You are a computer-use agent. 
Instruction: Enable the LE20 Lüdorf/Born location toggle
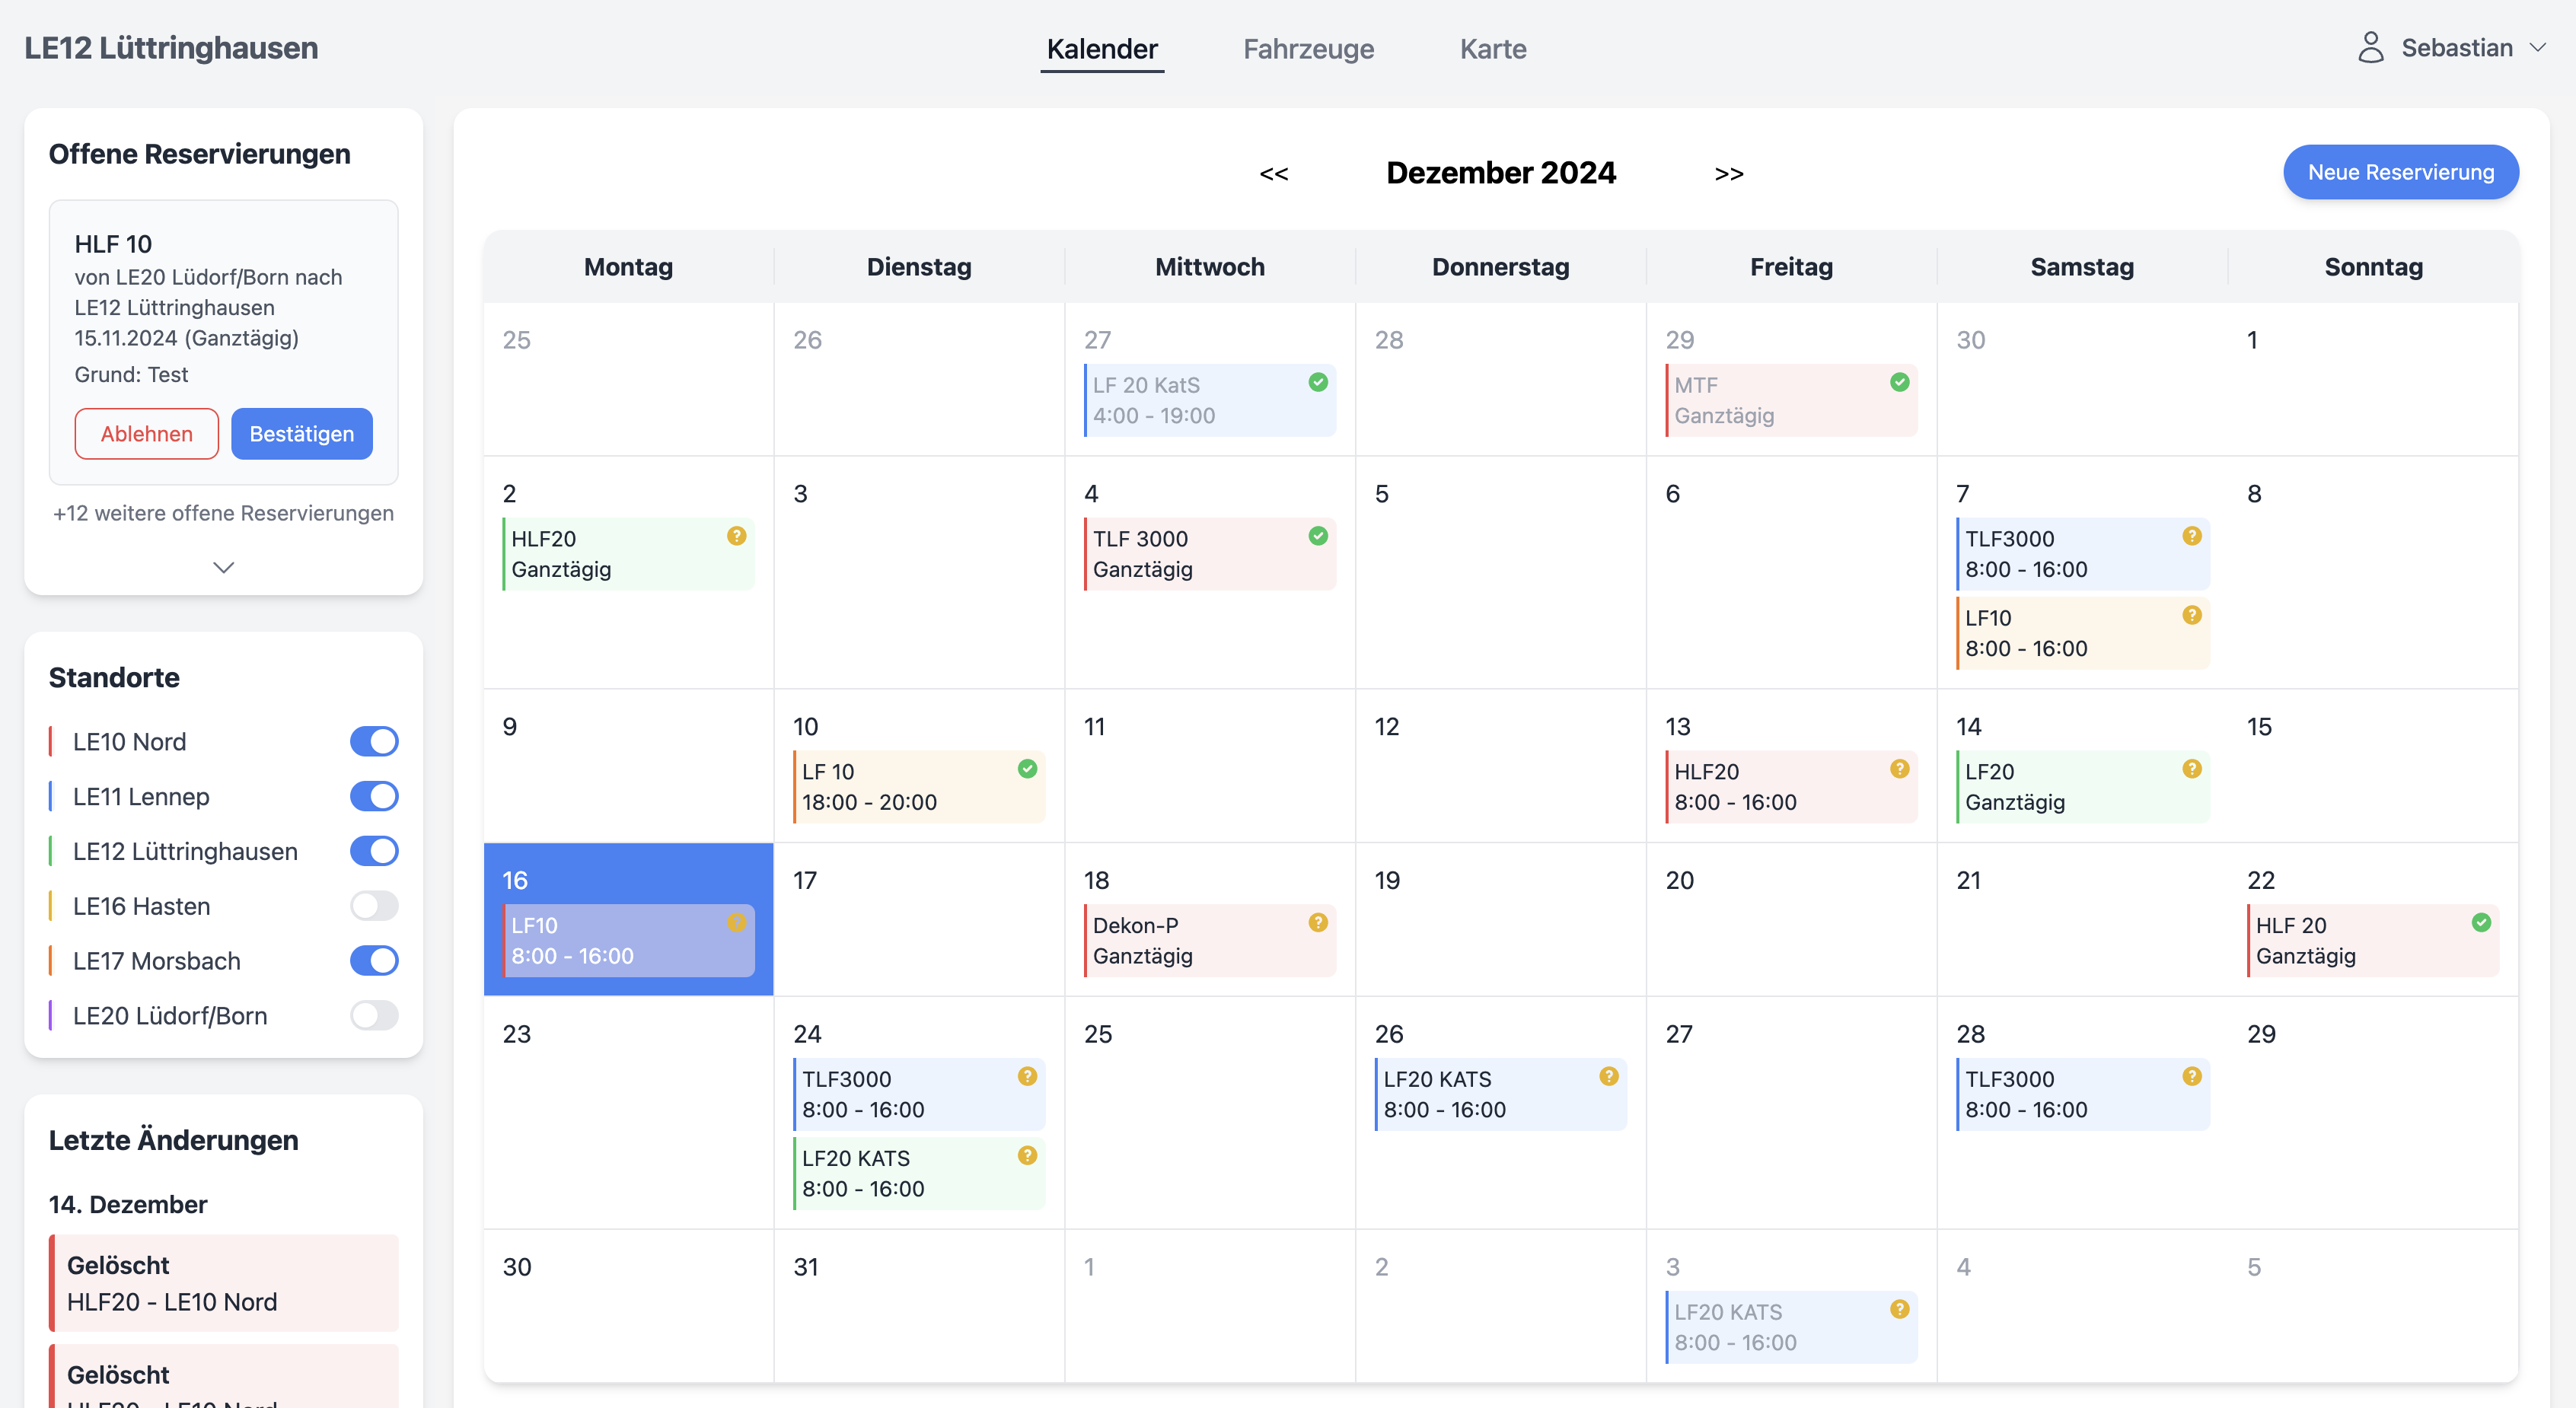374,1016
